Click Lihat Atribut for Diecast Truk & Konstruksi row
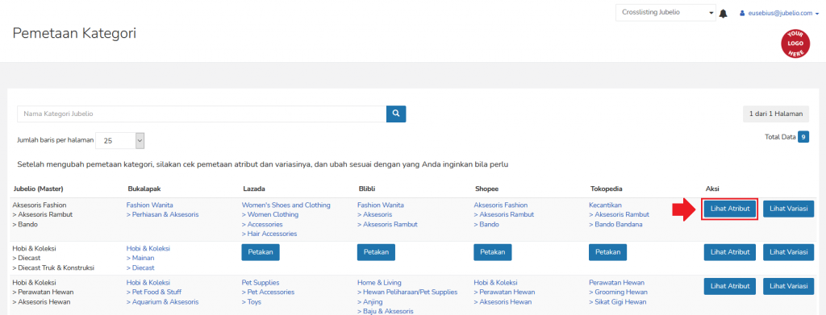Viewport: 826px width, 315px height. click(x=729, y=252)
